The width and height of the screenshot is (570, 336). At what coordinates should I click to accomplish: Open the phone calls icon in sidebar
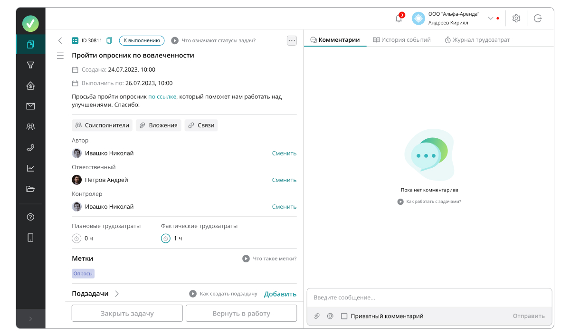pyautogui.click(x=30, y=147)
